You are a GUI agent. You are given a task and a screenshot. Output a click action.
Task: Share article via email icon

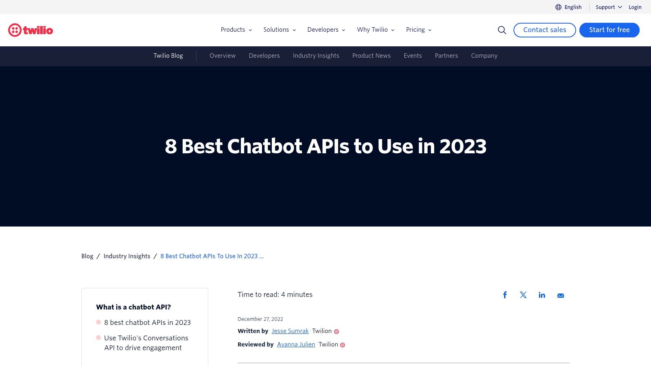(561, 295)
